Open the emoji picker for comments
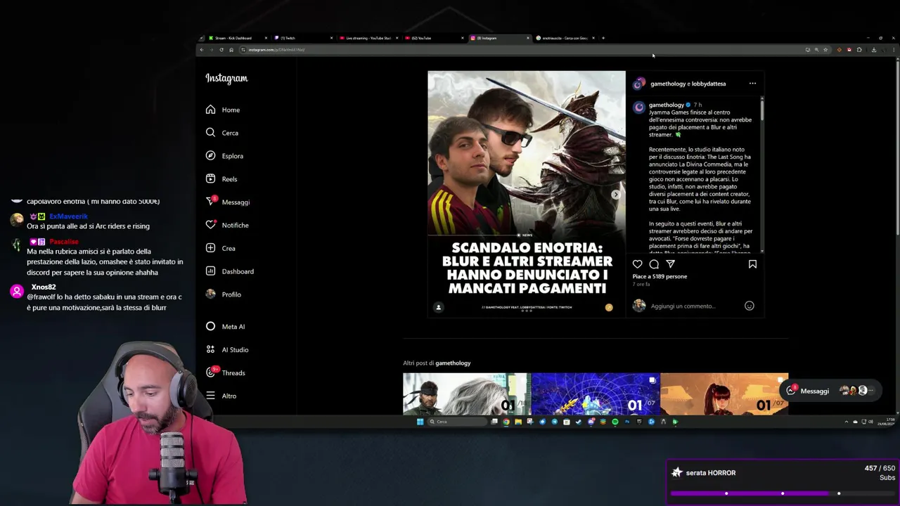Viewport: 900px width, 506px height. point(750,306)
